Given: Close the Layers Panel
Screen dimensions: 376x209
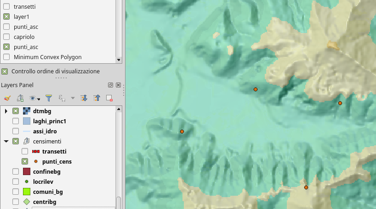Looking at the screenshot, I should [x=118, y=85].
